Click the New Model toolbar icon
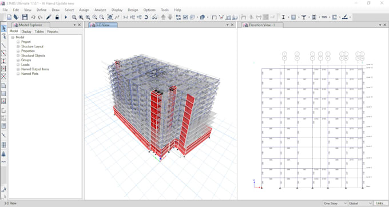Screen dimensions: 389x207 pyautogui.click(x=9, y=17)
